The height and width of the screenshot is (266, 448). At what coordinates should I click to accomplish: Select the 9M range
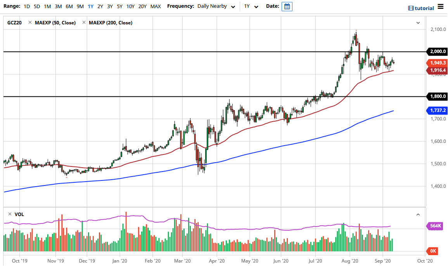point(80,6)
